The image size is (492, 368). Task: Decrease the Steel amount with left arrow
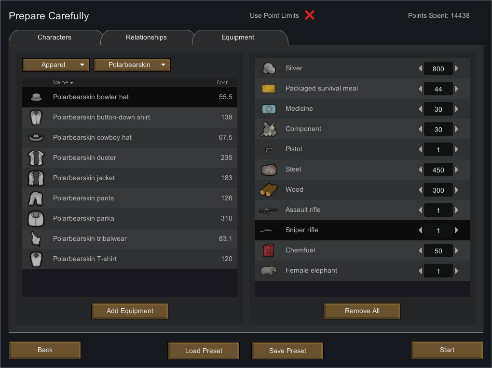(x=420, y=170)
